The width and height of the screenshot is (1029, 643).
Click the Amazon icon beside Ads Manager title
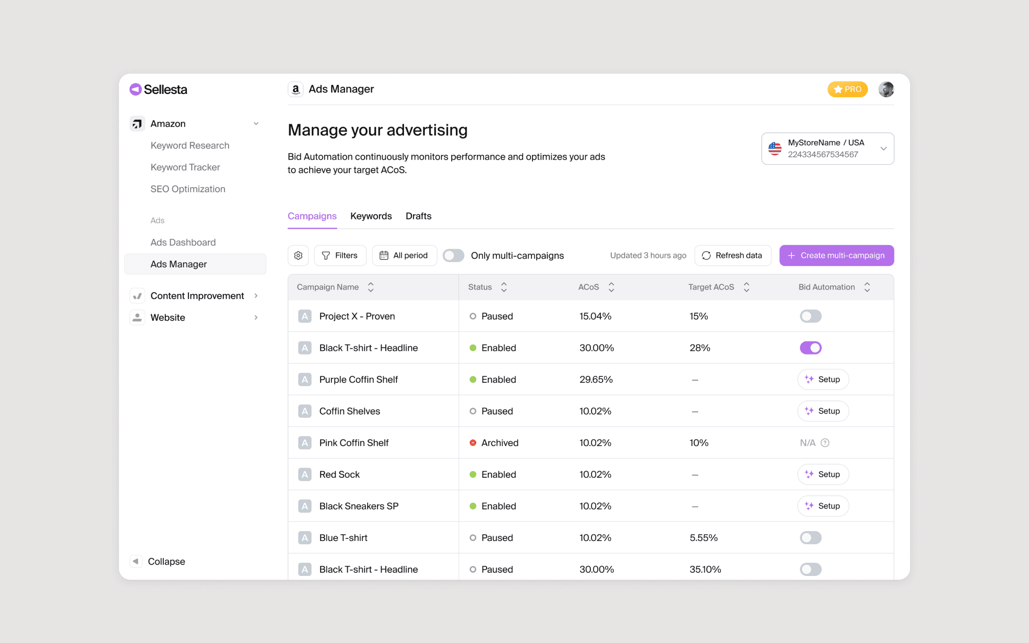coord(296,89)
